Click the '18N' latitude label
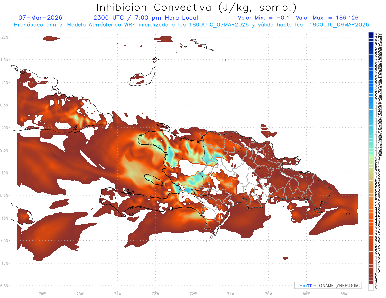Image resolution: width=386 pixels, height=298 pixels. [5, 218]
